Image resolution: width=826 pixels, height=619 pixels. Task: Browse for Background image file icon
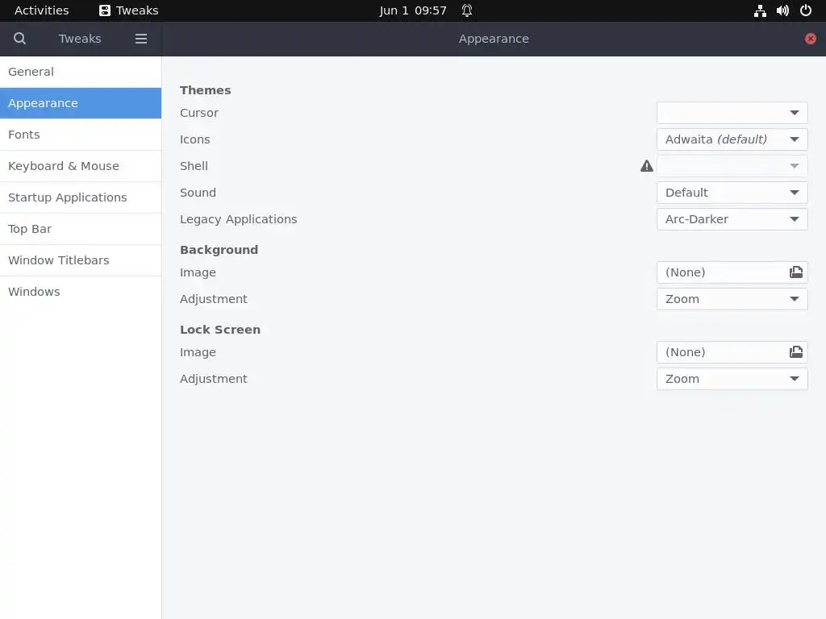(x=795, y=272)
